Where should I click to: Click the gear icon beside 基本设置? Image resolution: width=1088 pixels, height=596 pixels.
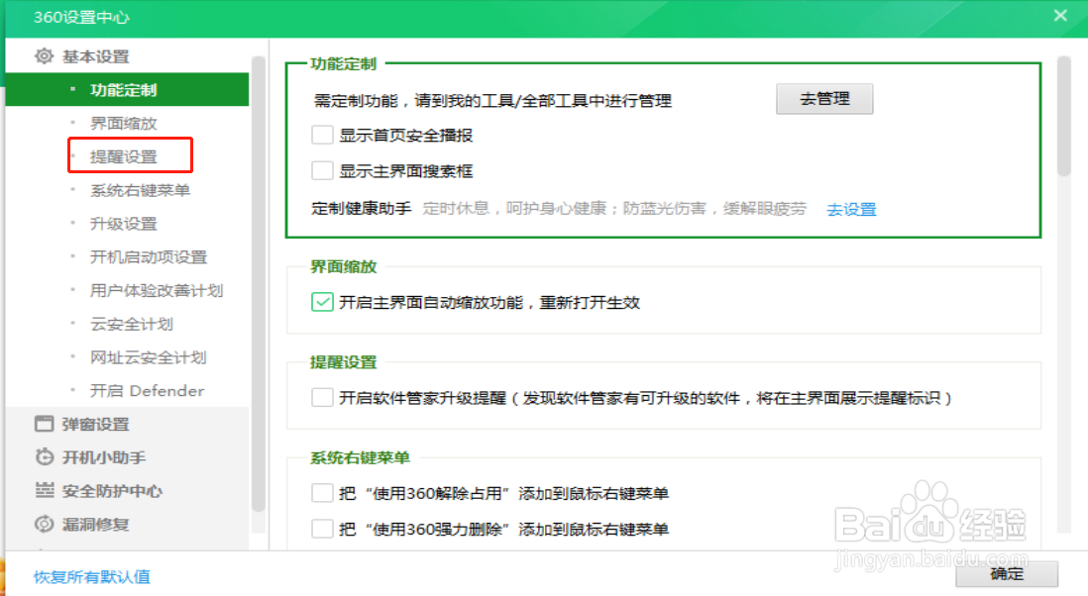point(44,56)
